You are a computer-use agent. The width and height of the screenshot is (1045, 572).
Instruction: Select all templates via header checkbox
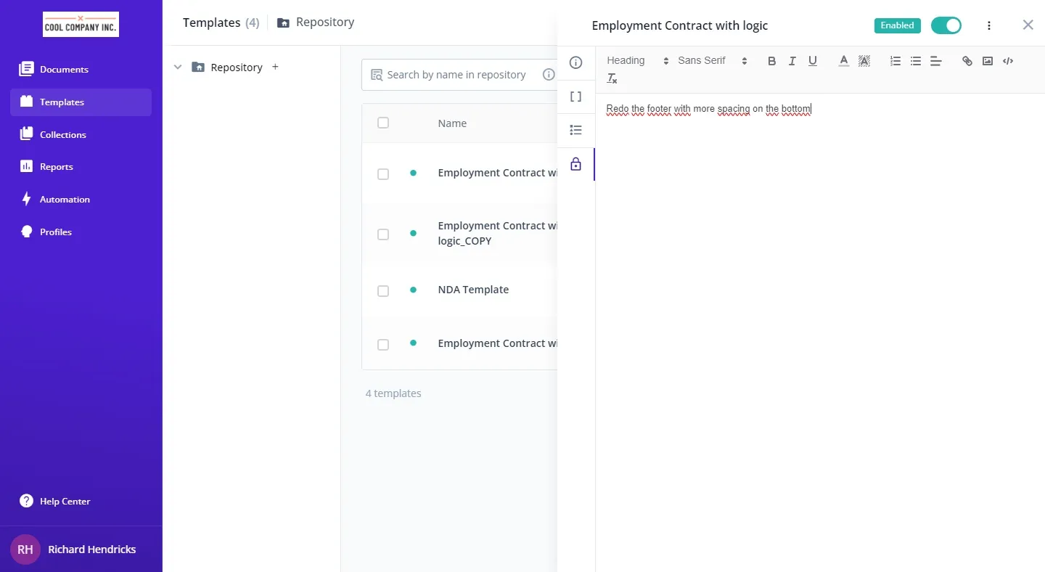tap(383, 123)
